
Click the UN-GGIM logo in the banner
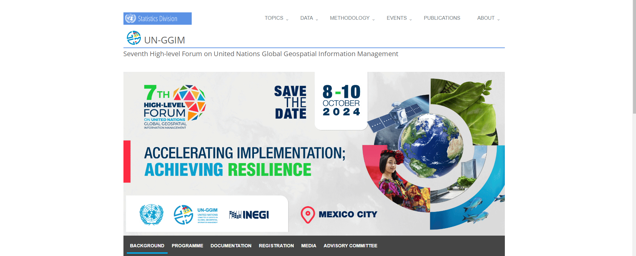coord(196,215)
